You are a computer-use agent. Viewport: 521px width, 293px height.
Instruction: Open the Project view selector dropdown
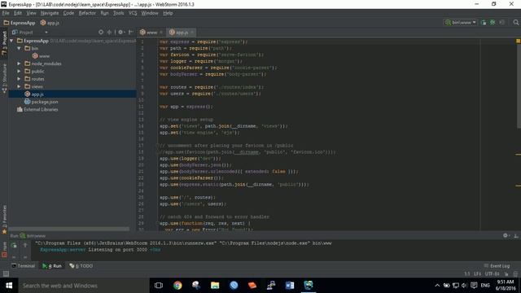[30, 33]
